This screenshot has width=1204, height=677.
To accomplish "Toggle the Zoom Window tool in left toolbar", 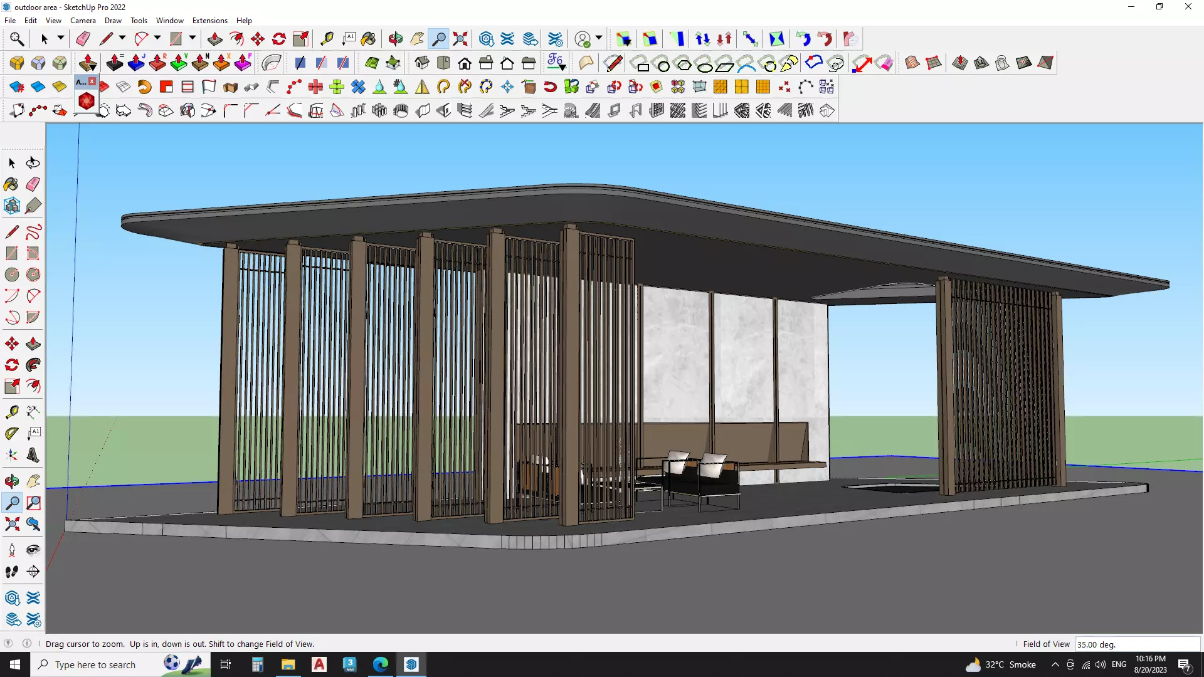I will click(x=33, y=503).
